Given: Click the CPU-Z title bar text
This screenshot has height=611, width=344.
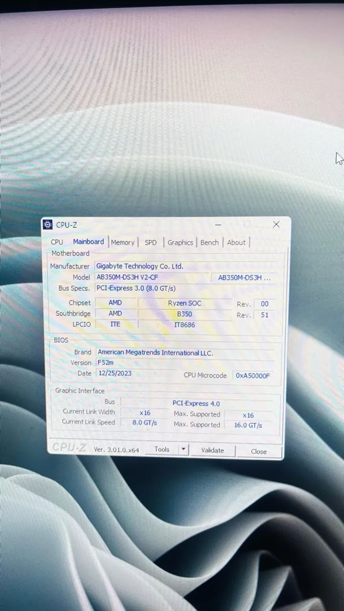Looking at the screenshot, I should 65,225.
